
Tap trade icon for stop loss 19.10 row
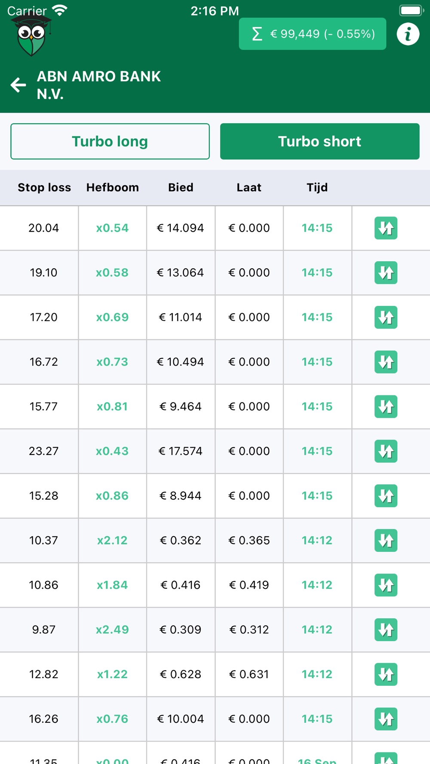pos(386,273)
